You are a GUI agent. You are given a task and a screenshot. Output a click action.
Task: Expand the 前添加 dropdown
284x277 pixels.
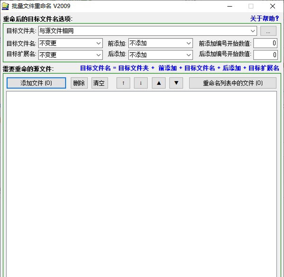[160, 43]
